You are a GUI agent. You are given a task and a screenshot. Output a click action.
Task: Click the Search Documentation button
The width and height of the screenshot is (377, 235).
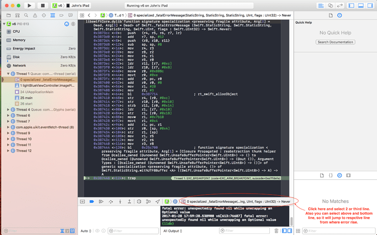pyautogui.click(x=335, y=42)
